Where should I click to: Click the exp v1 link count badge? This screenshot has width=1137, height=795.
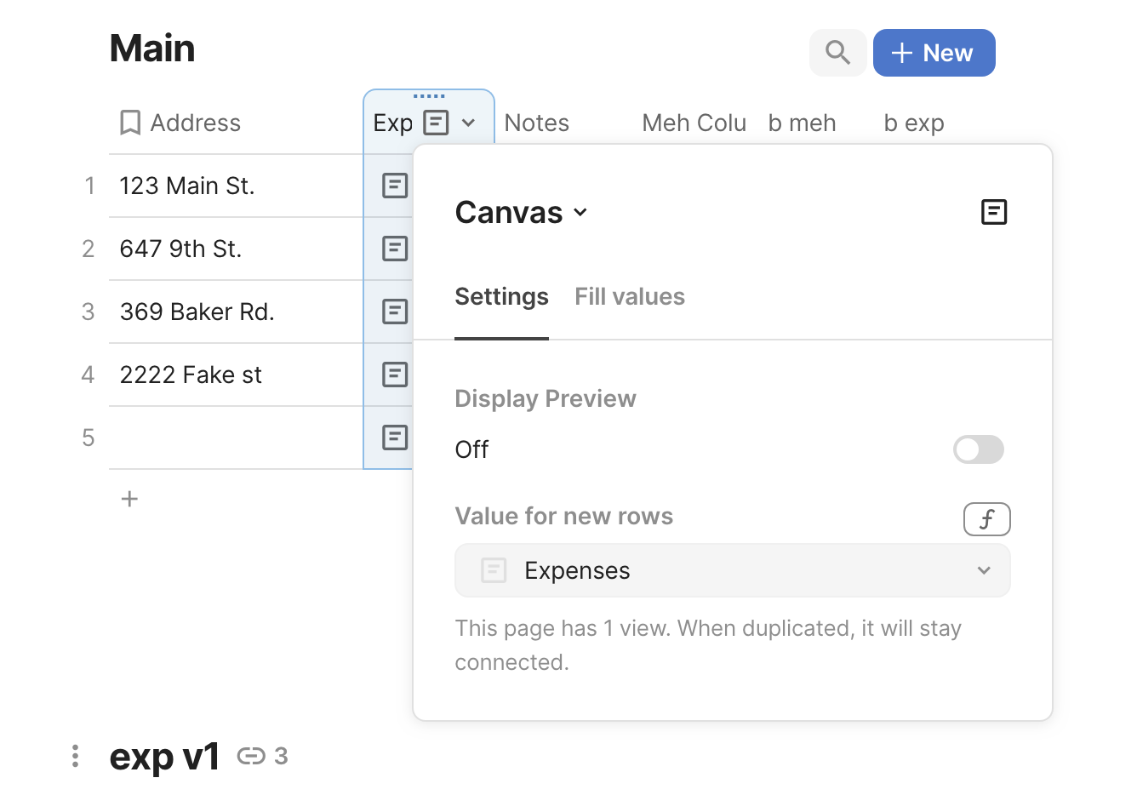[263, 756]
